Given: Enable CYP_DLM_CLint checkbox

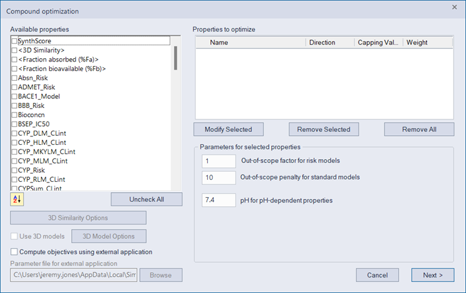Looking at the screenshot, I should pos(14,133).
